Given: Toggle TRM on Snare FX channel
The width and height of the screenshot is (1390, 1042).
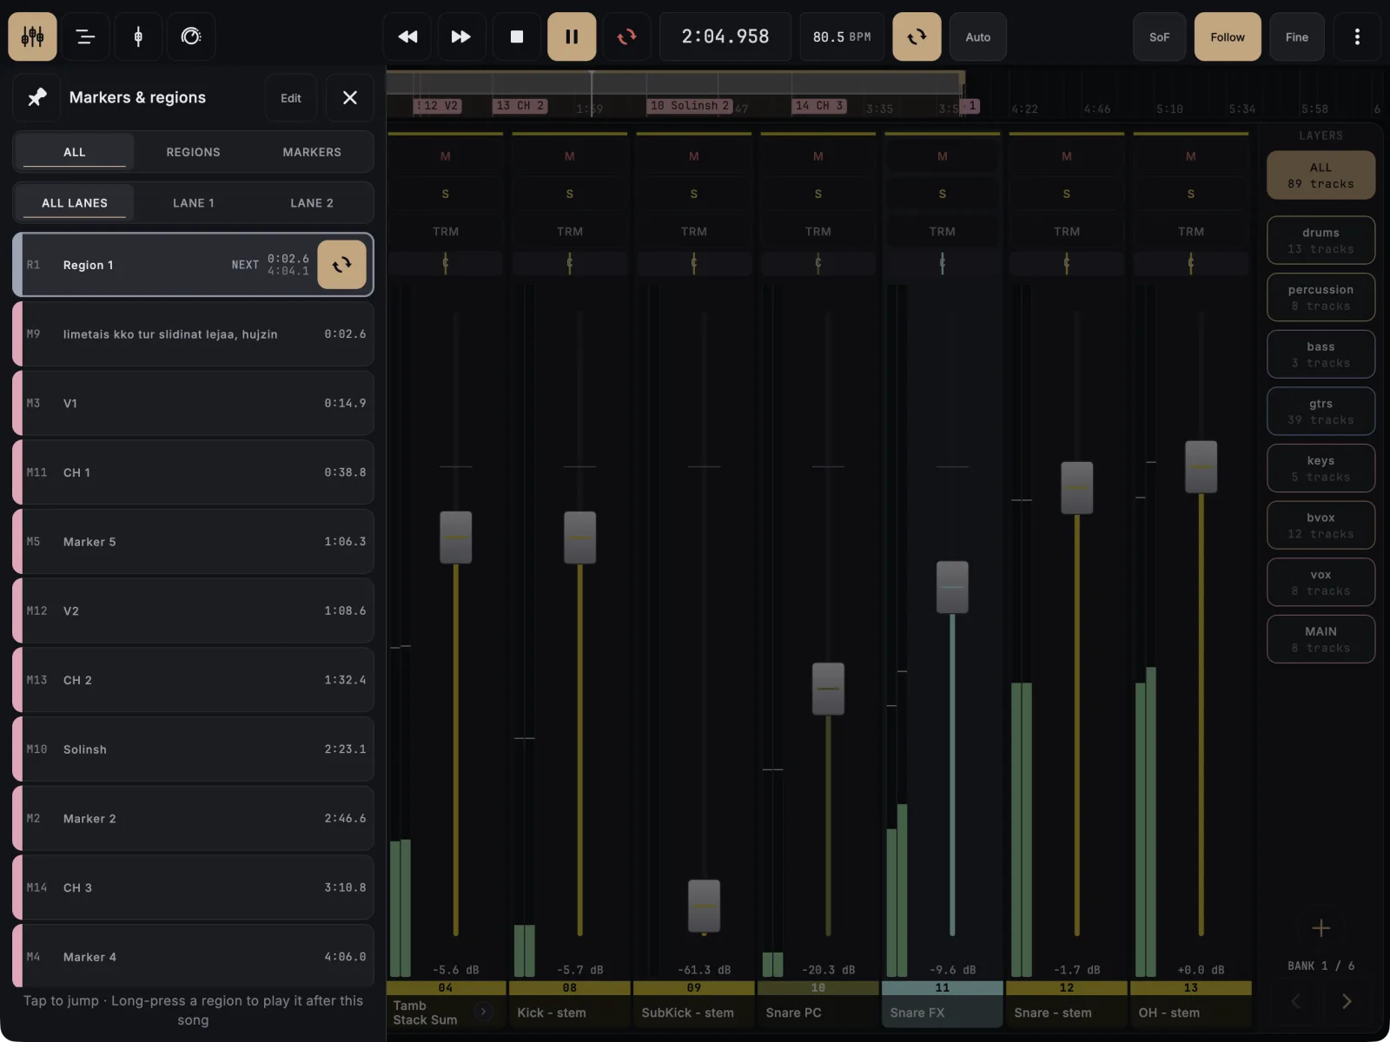Looking at the screenshot, I should (943, 232).
